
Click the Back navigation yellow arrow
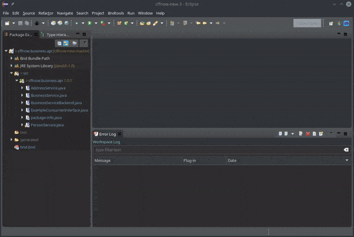[x=205, y=23]
